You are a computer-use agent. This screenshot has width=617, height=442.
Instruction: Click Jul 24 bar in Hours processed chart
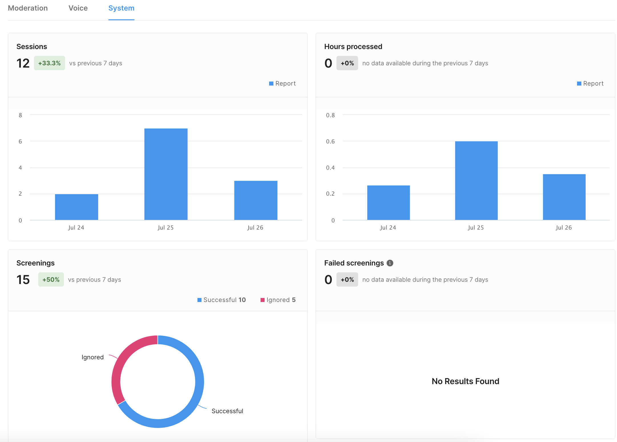388,202
